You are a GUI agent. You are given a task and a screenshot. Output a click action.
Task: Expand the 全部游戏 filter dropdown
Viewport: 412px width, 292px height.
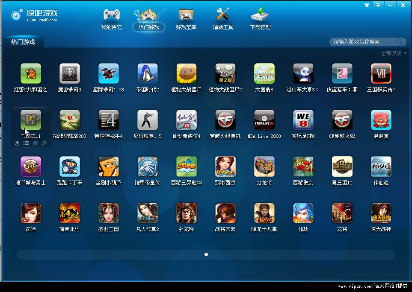[x=394, y=53]
